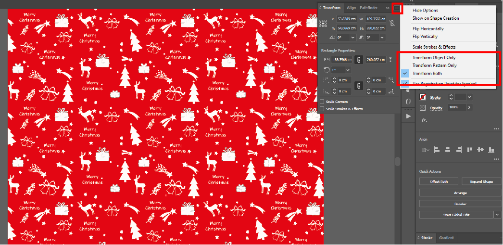This screenshot has height=245, width=503.
Task: Expand the rotate angle dropdown
Action: pyautogui.click(x=353, y=38)
